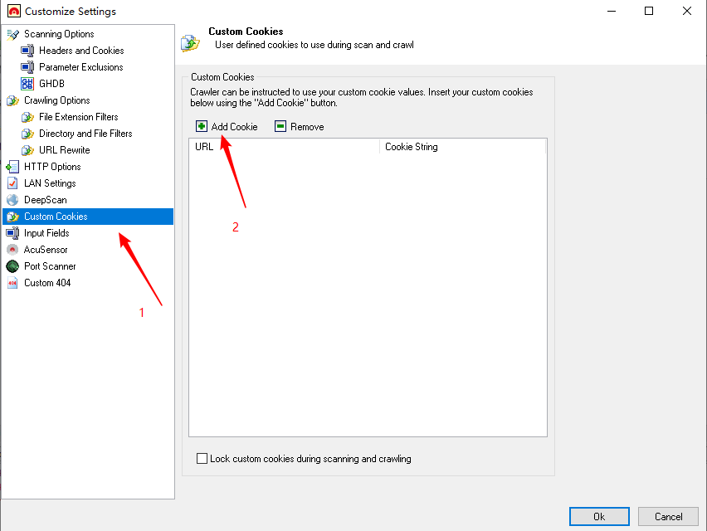Image resolution: width=707 pixels, height=531 pixels.
Task: Open Input Fields settings page
Action: tap(46, 233)
